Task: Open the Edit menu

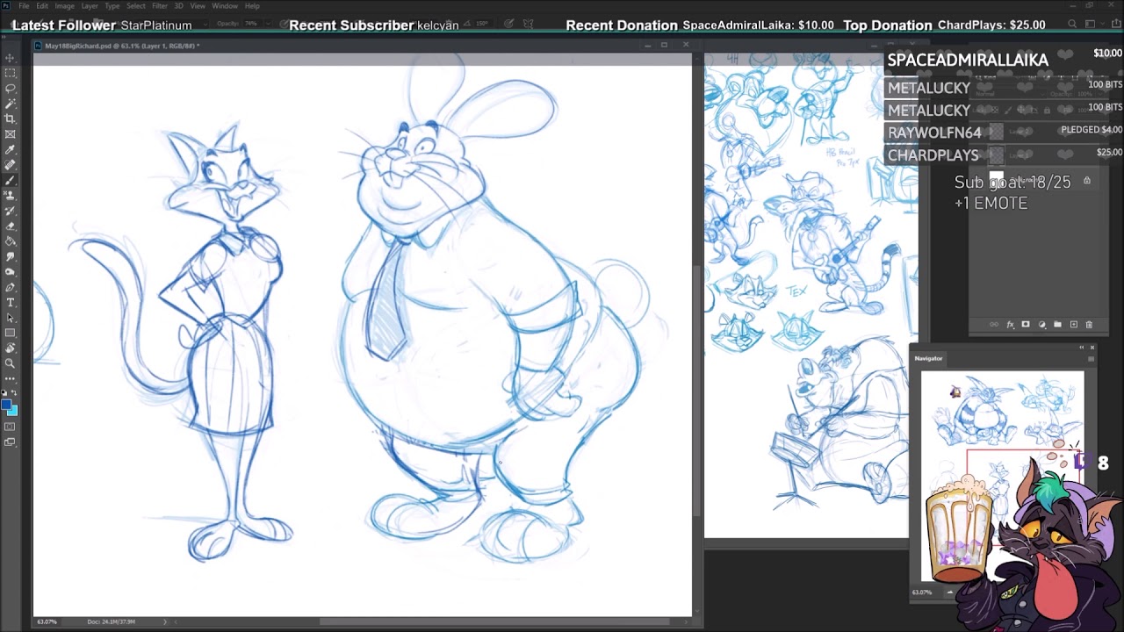Action: tap(42, 6)
